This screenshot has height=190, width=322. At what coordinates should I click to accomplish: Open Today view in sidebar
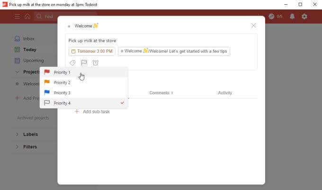tap(29, 49)
